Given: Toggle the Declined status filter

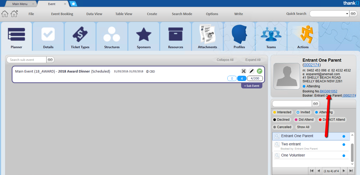Looking at the screenshot, I should pos(281,120).
